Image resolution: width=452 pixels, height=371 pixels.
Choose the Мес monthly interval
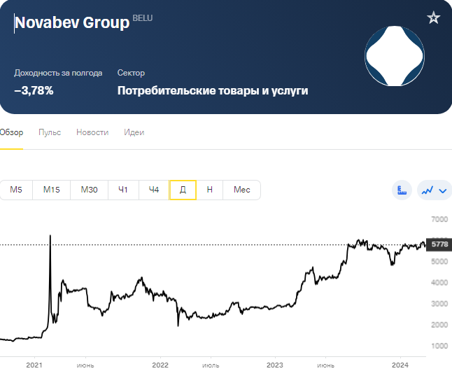[x=242, y=190]
